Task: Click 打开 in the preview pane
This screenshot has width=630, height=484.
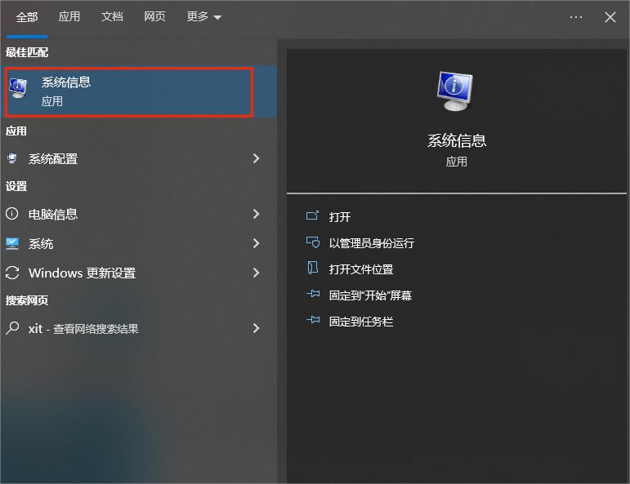Action: tap(340, 217)
